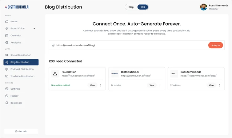This screenshot has width=232, height=138.
Task: Click the Distribution.ai logo
Action: (17, 7)
